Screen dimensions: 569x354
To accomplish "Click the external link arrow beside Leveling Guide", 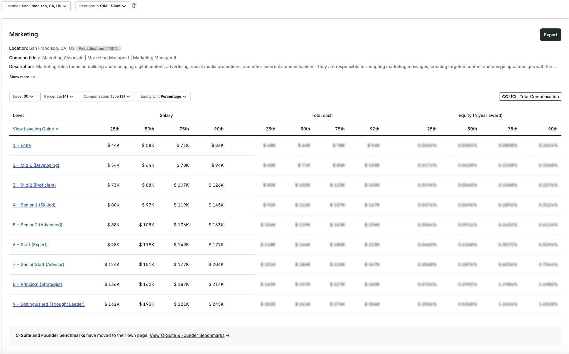I will tap(57, 129).
